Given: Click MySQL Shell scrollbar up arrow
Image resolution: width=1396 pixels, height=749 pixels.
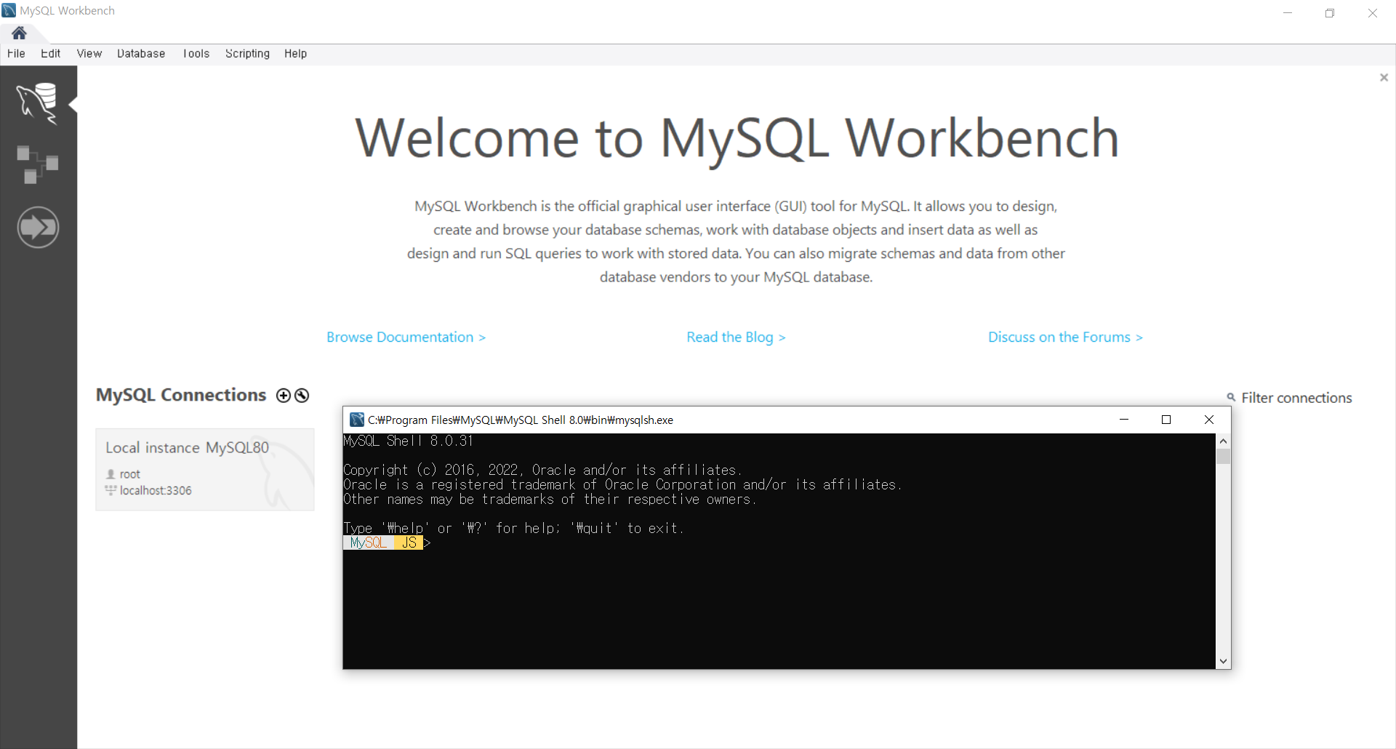Looking at the screenshot, I should click(1223, 441).
